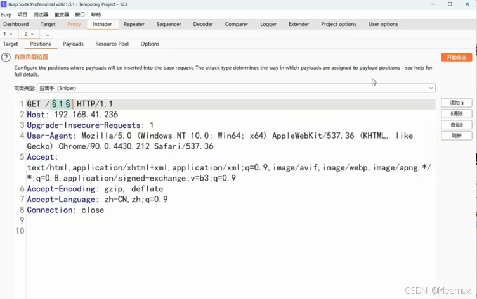
Task: Click the 添加 § add marker button
Action: click(x=456, y=103)
